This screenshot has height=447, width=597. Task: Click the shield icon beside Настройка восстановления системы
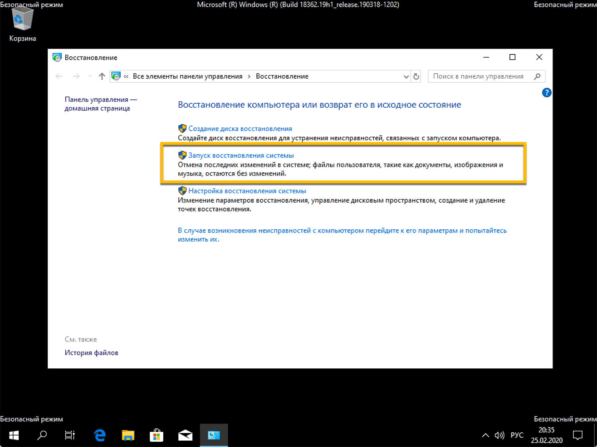[x=182, y=191]
